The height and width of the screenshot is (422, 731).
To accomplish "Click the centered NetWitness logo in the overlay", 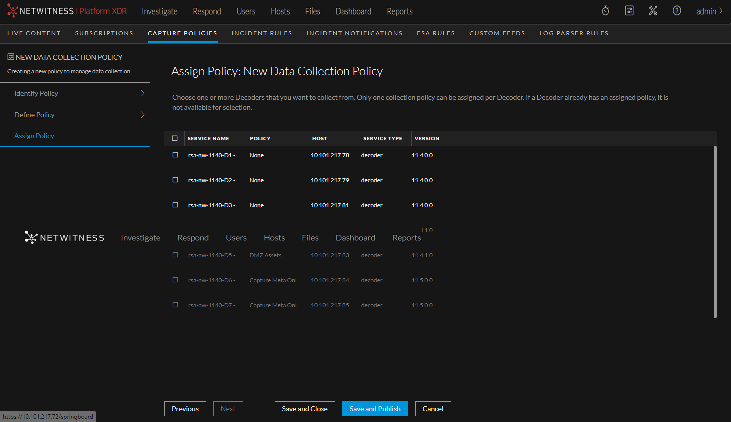I will 64,237.
